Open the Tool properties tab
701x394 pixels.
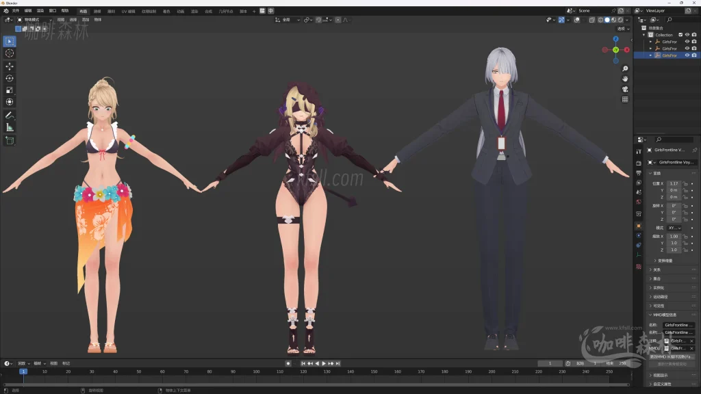pos(639,152)
